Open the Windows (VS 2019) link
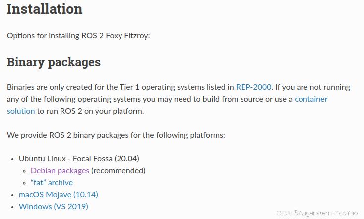This screenshot has height=219, width=364. pyautogui.click(x=54, y=206)
